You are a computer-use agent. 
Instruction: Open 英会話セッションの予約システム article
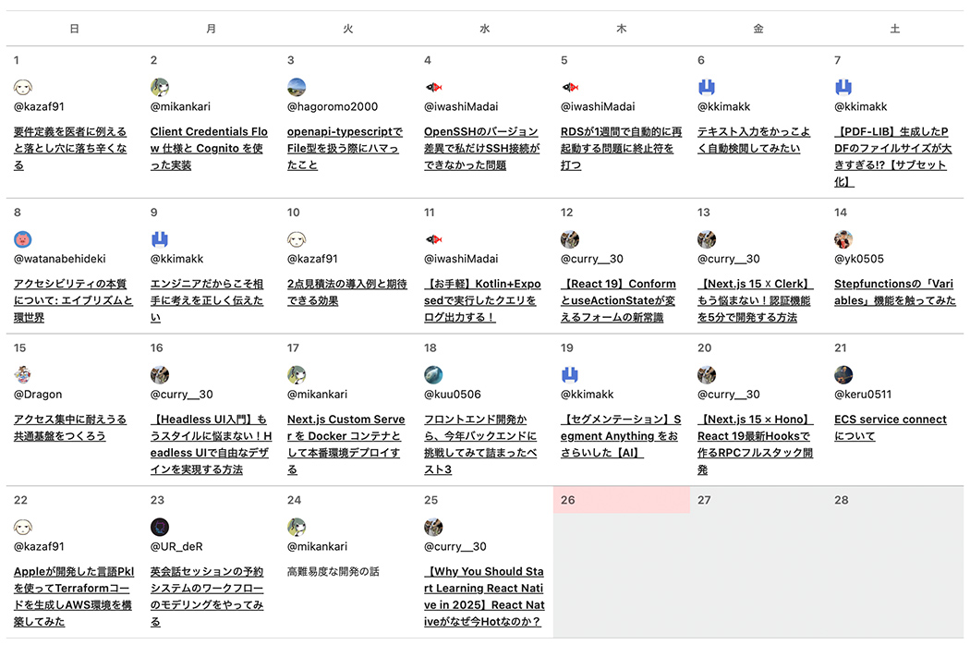207,597
